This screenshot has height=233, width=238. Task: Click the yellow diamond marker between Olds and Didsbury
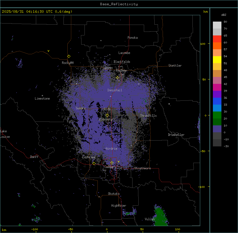(x=107, y=115)
